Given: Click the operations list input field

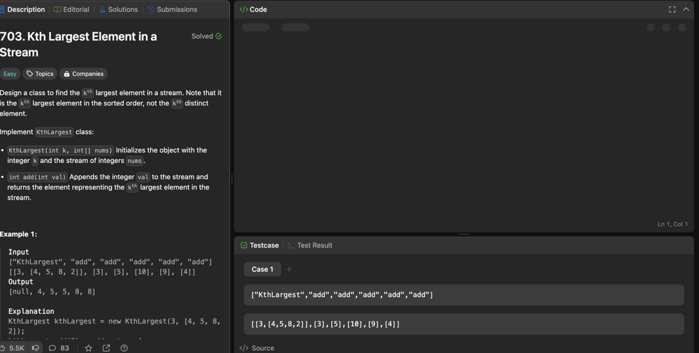Looking at the screenshot, I should (463, 295).
